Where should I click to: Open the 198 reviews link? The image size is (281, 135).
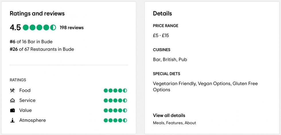click(x=72, y=28)
